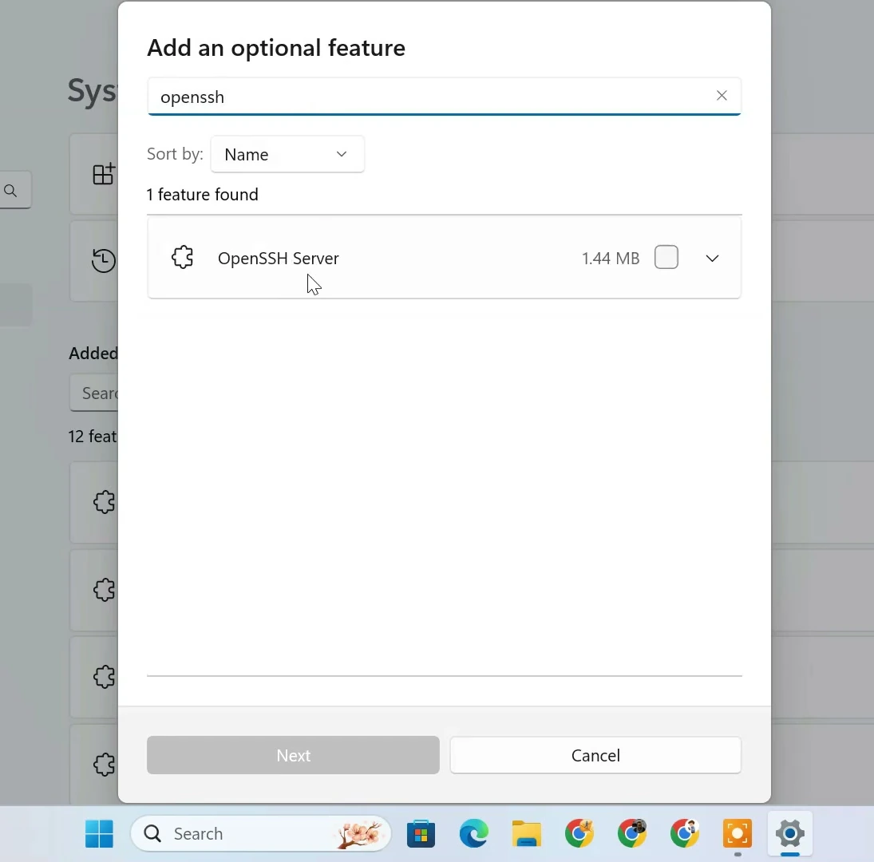Click the taskbar Search box
The height and width of the screenshot is (862, 874).
click(x=261, y=833)
